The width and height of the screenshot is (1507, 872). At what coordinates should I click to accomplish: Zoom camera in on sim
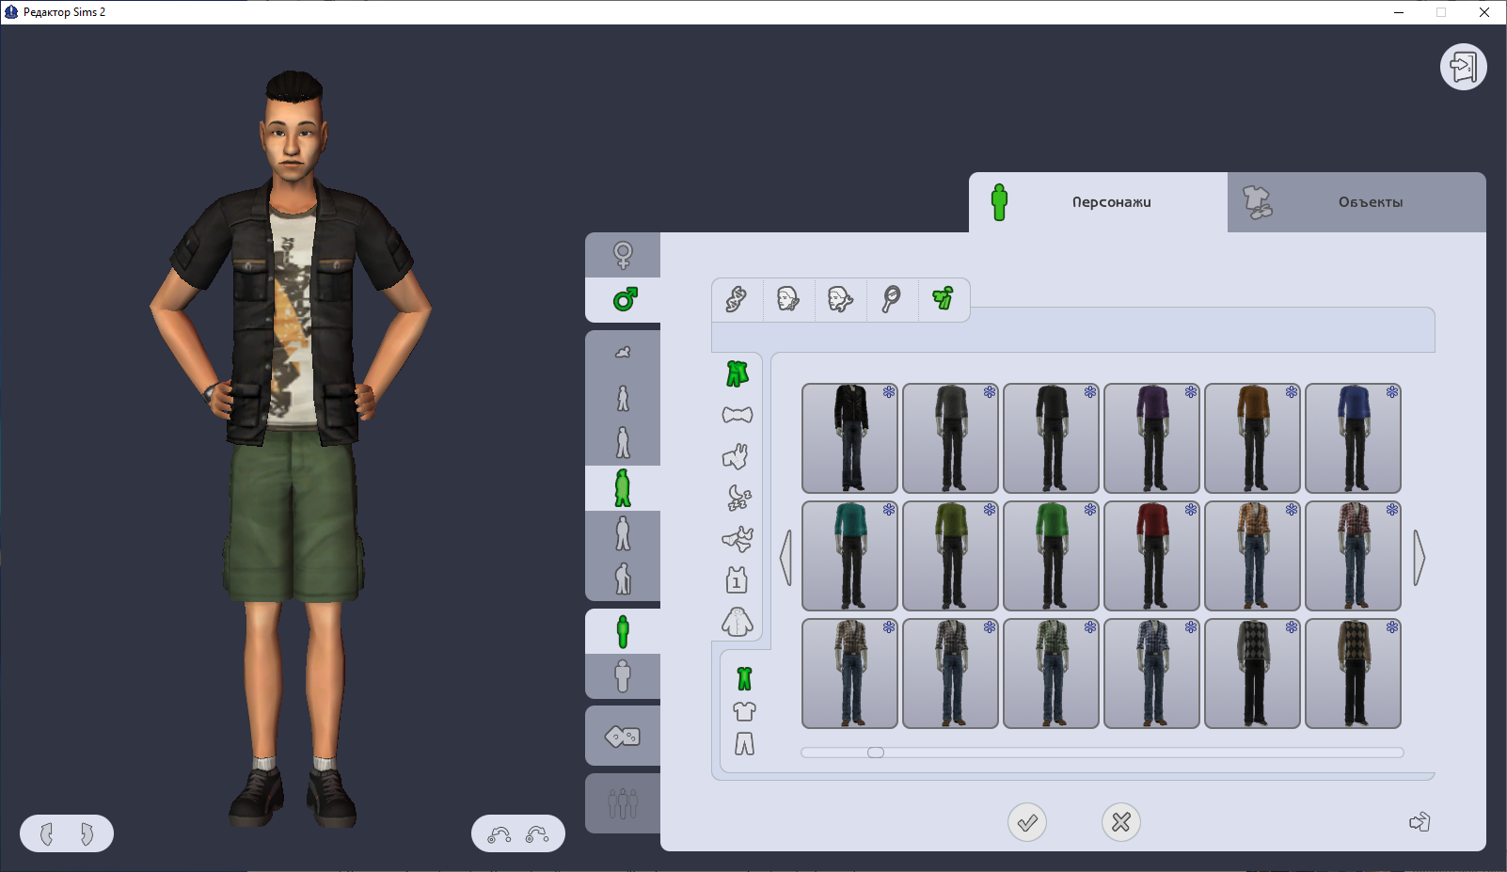[500, 834]
